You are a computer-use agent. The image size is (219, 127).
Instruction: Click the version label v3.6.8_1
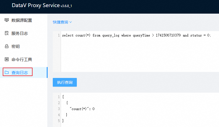point(66,6)
